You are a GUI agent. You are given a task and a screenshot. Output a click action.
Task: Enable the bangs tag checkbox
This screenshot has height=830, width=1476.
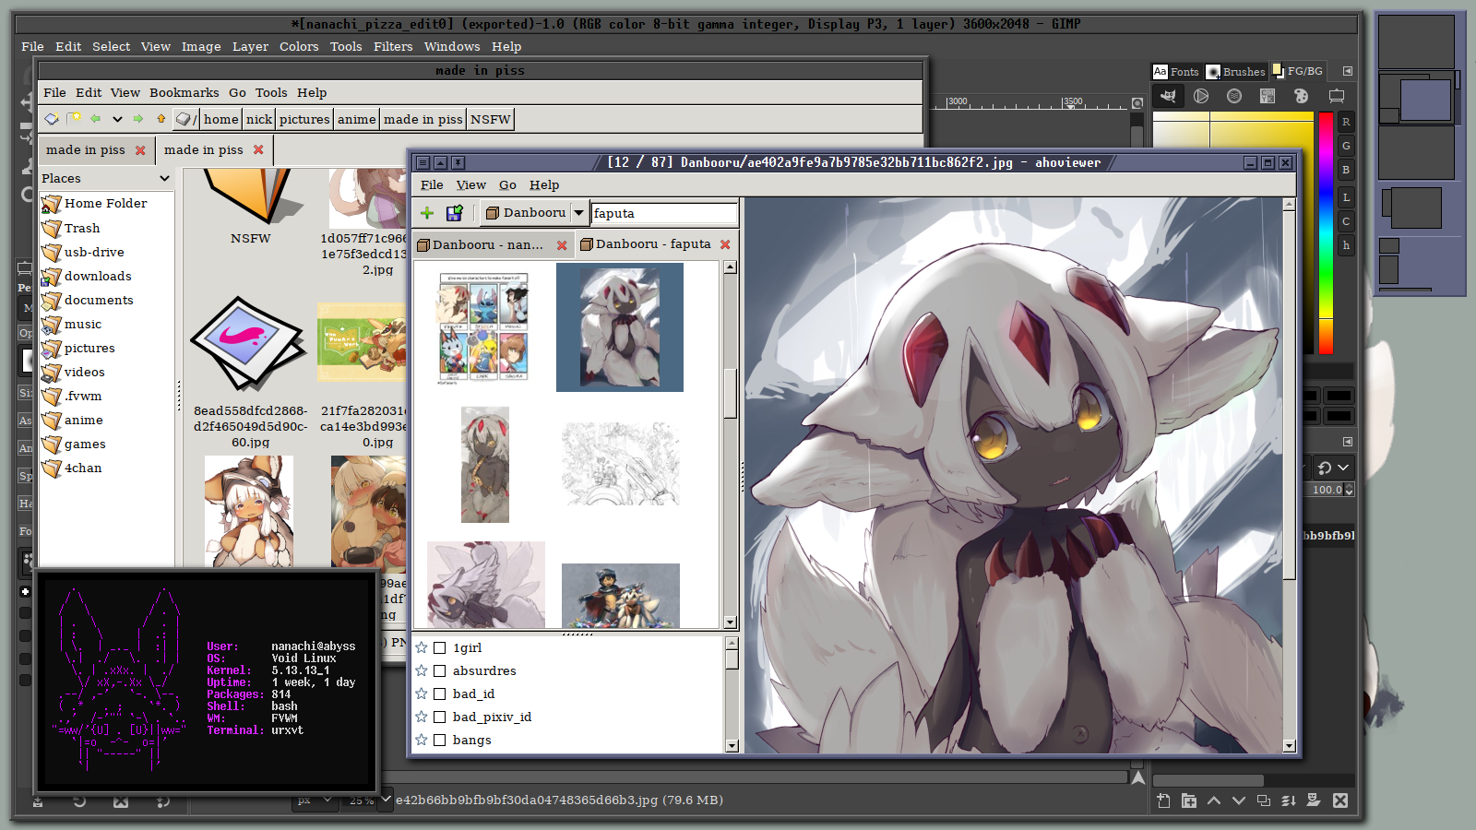click(x=440, y=740)
